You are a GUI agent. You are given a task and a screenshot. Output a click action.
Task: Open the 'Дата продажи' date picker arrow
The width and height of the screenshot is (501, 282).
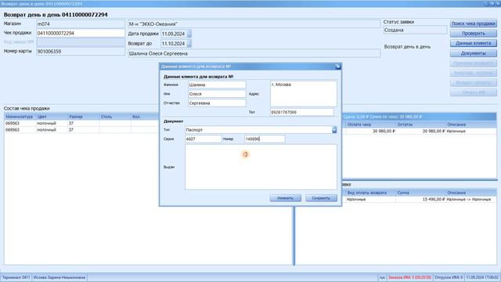click(x=189, y=34)
